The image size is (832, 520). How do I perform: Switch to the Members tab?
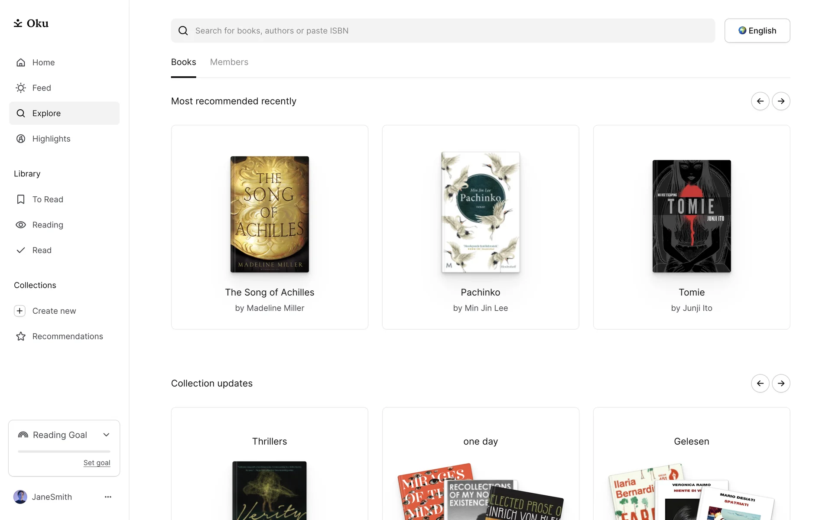[x=229, y=62]
